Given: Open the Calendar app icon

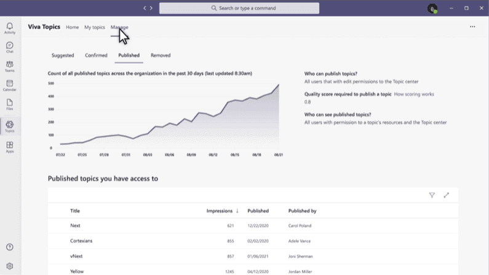Looking at the screenshot, I should tap(9, 85).
